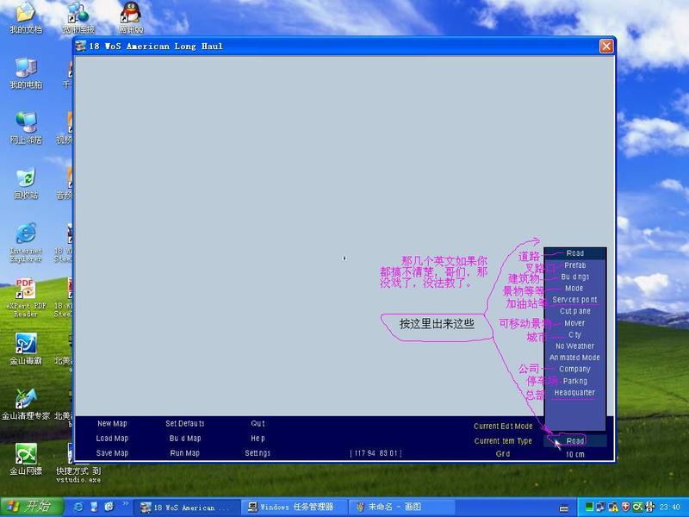
Task: Choose Buildings in the item type list
Action: pyautogui.click(x=575, y=277)
